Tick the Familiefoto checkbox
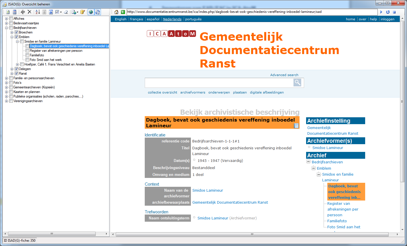The height and width of the screenshot is (246, 407). tap(27, 55)
